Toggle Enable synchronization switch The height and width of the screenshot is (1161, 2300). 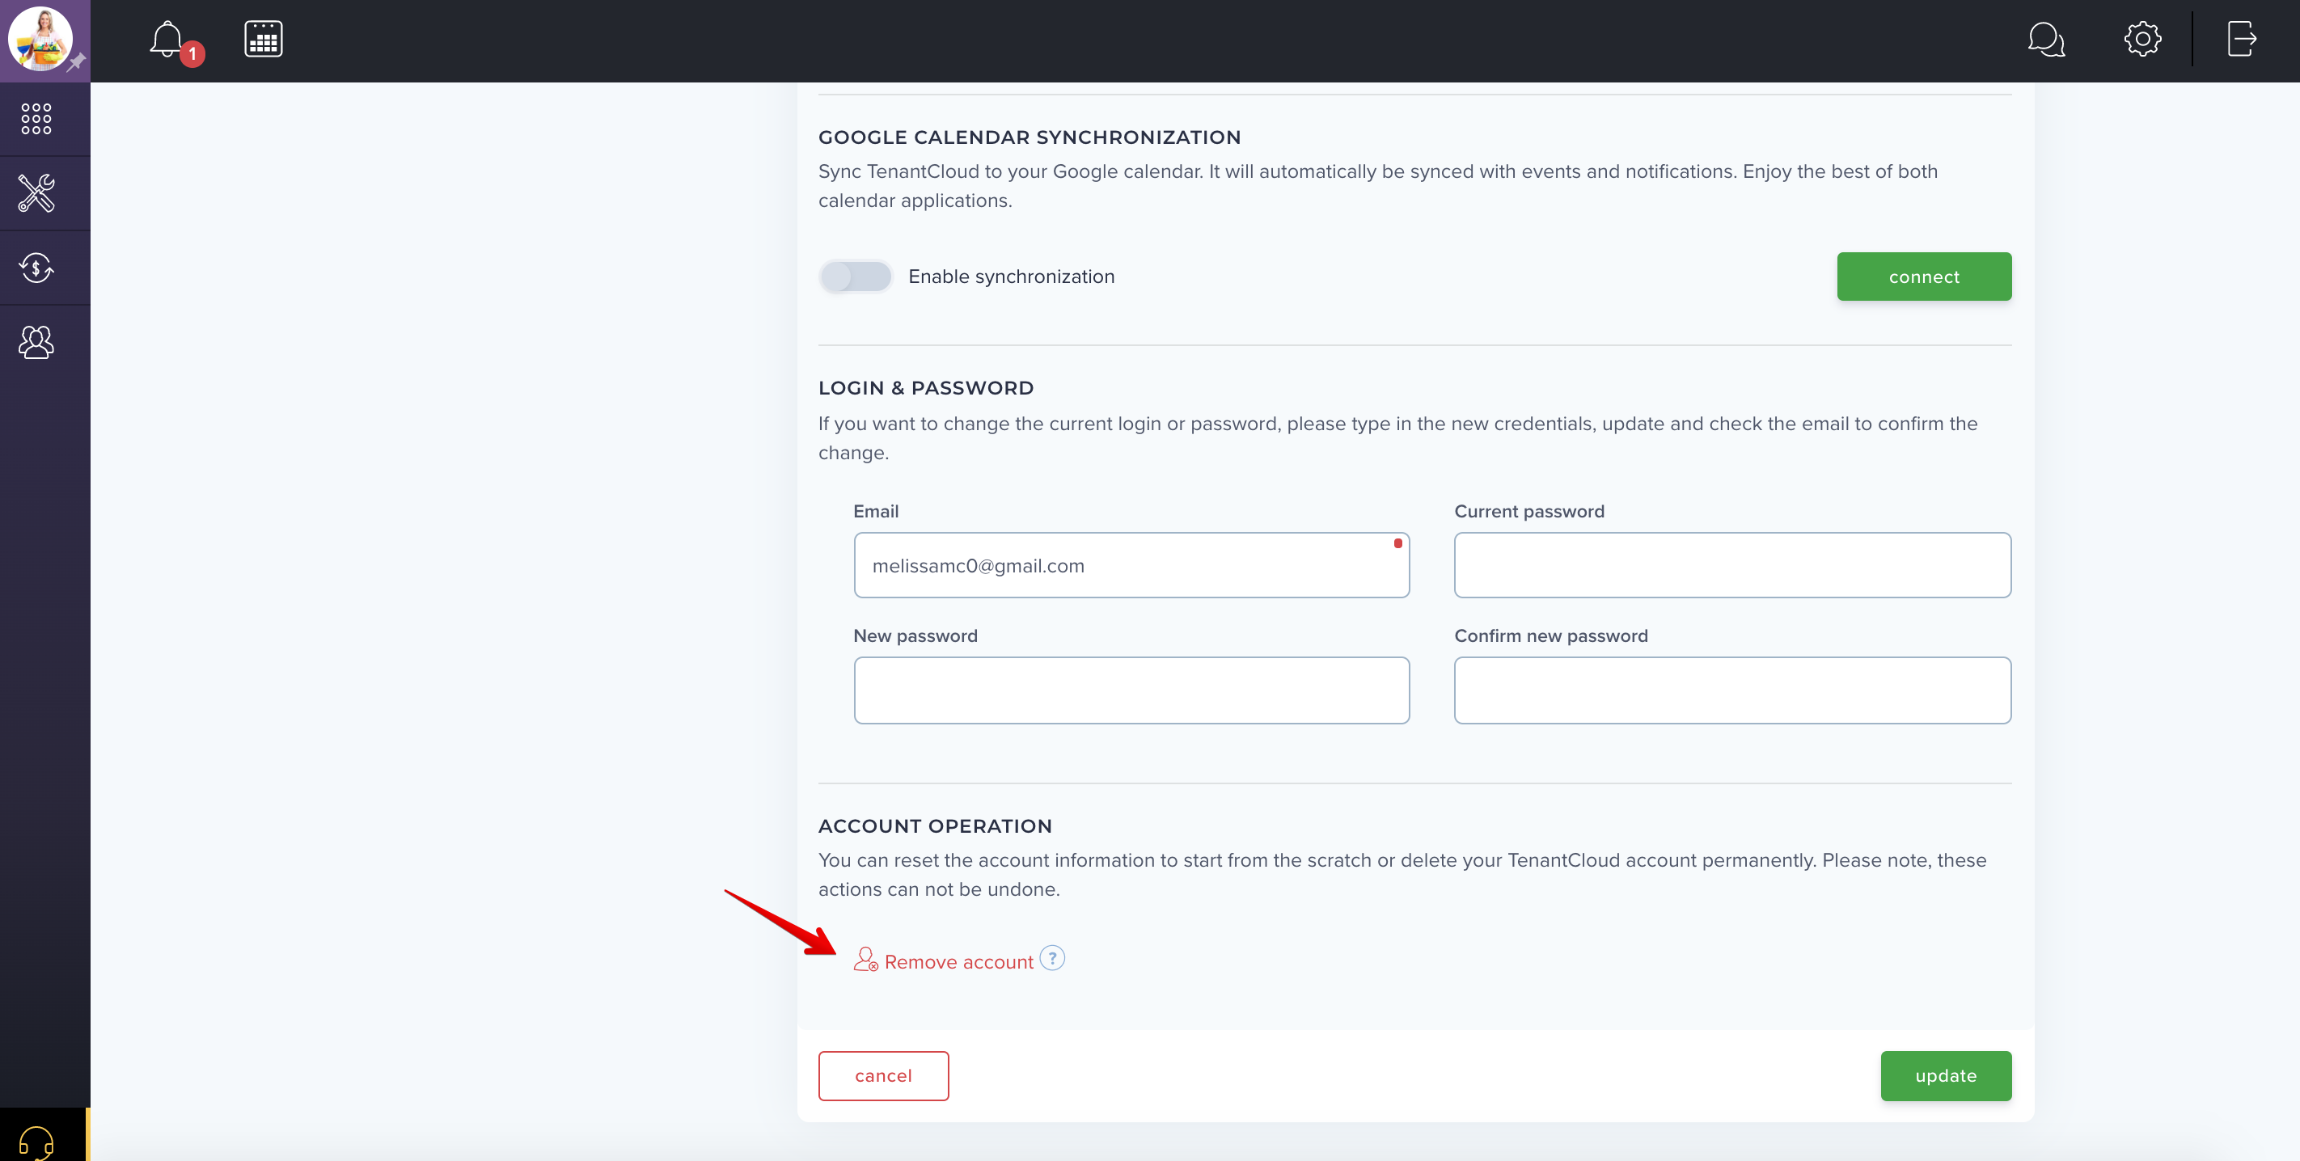pos(856,277)
